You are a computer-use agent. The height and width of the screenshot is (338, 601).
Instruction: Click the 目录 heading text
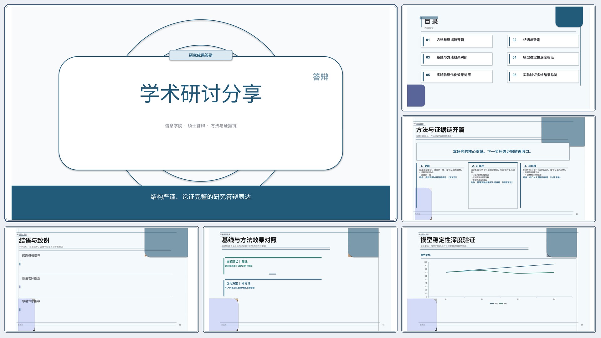431,22
